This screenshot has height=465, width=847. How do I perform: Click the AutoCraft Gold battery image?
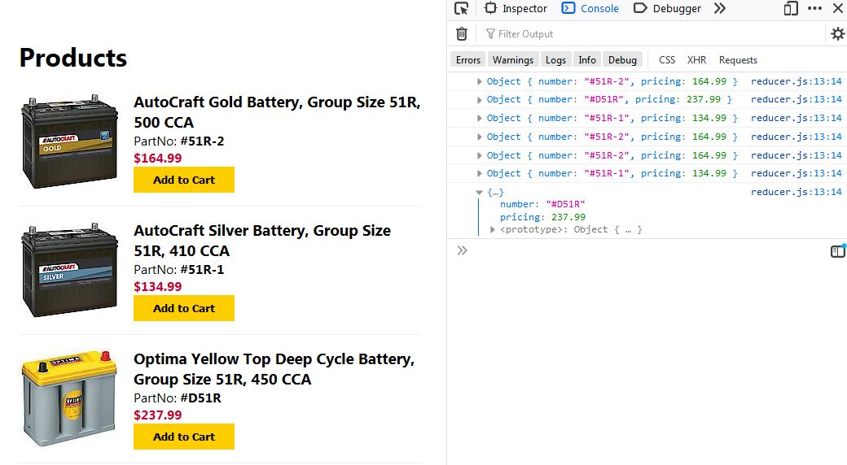pos(70,141)
